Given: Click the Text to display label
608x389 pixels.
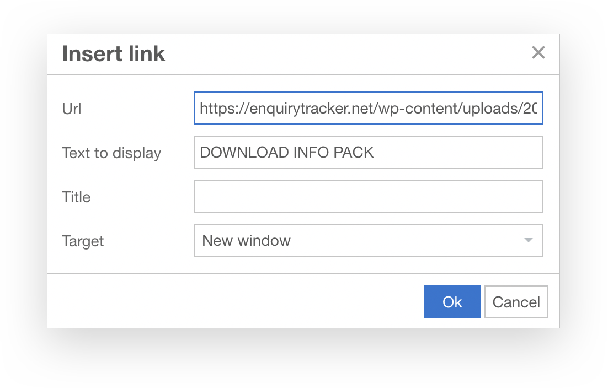Looking at the screenshot, I should [x=111, y=153].
